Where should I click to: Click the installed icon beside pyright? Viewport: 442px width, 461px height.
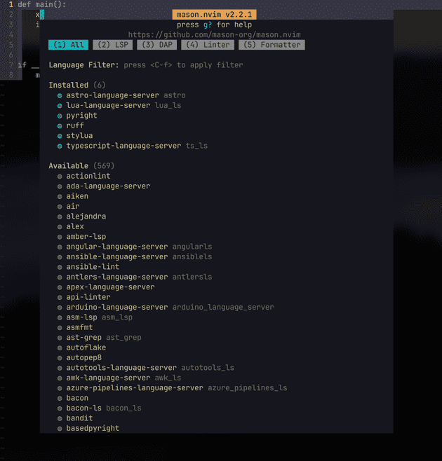[60, 116]
